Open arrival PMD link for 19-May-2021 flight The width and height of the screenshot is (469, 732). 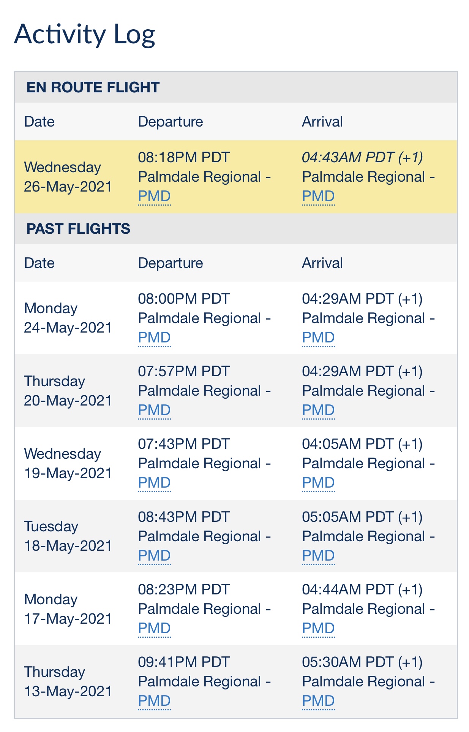tap(318, 483)
